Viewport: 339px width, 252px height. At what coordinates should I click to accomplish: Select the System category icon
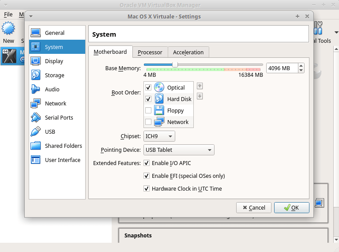tap(35, 47)
